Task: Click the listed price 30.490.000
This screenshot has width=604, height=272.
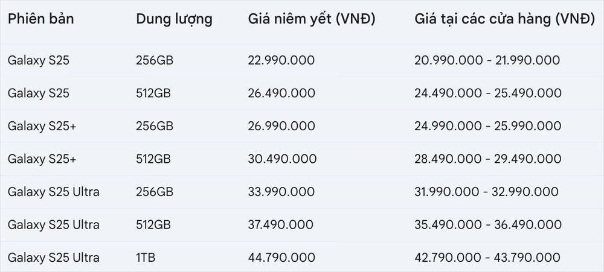Action: click(281, 159)
